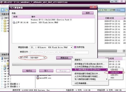Image resolution: width=126 pixels, height=92 pixels.
Task: Click the unins000.exe file icon
Action: (x=38, y=78)
